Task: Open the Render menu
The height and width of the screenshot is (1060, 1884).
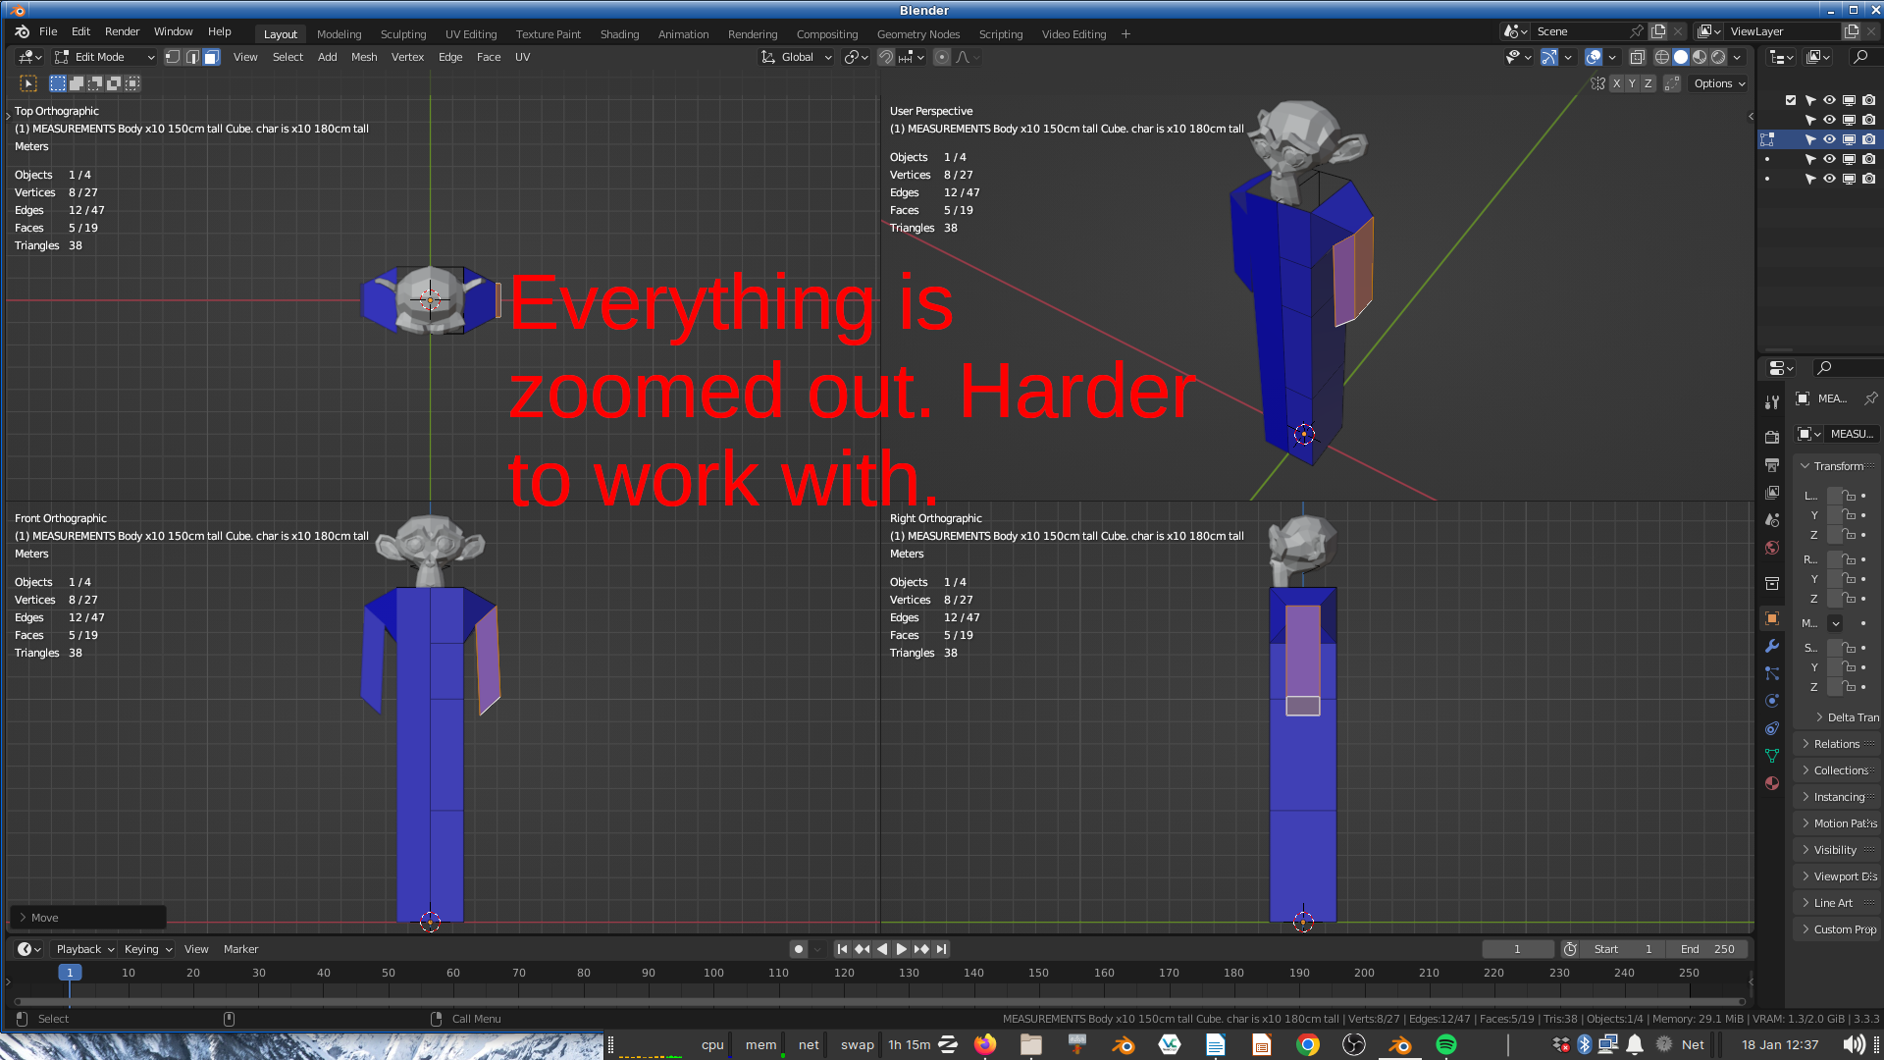Action: point(122,31)
